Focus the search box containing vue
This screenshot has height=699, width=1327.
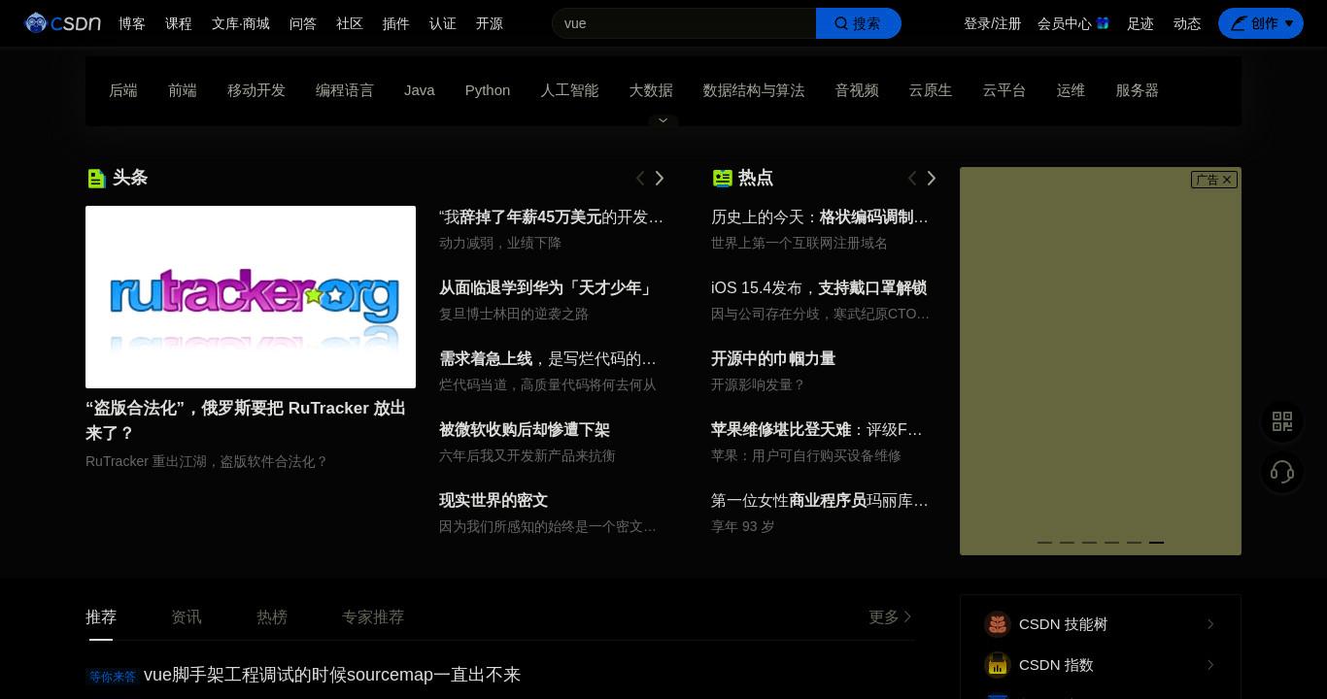coord(684,23)
